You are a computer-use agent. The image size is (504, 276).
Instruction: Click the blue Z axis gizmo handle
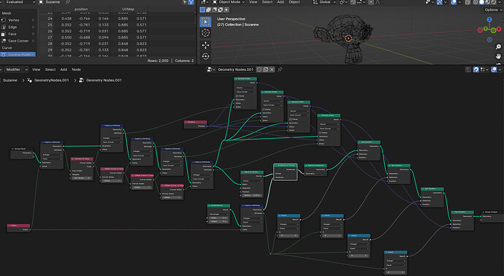pos(489,20)
